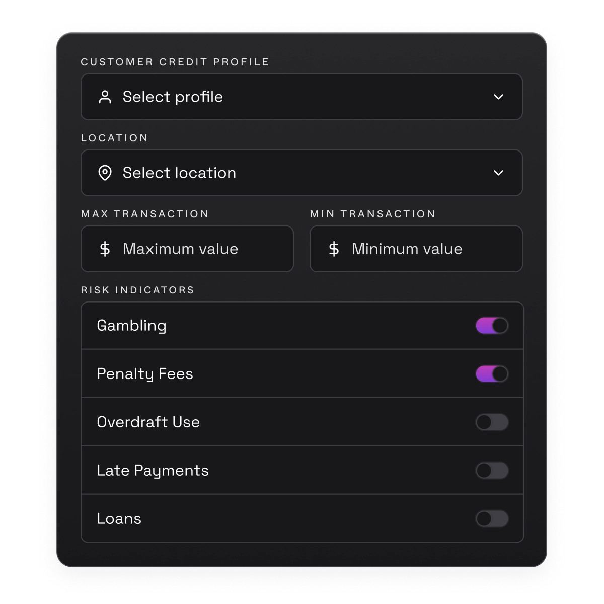Click the dollar icon beside Minimum value
The height and width of the screenshot is (604, 604).
[x=334, y=249]
